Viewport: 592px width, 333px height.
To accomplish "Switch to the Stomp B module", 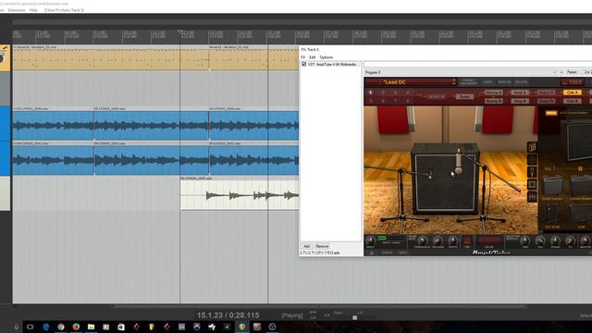I will click(x=494, y=101).
